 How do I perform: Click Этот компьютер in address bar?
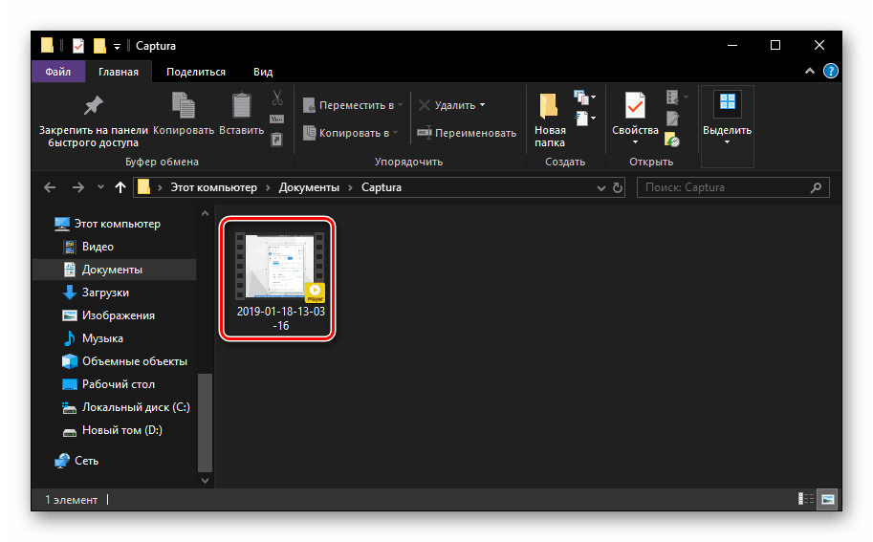click(x=213, y=187)
